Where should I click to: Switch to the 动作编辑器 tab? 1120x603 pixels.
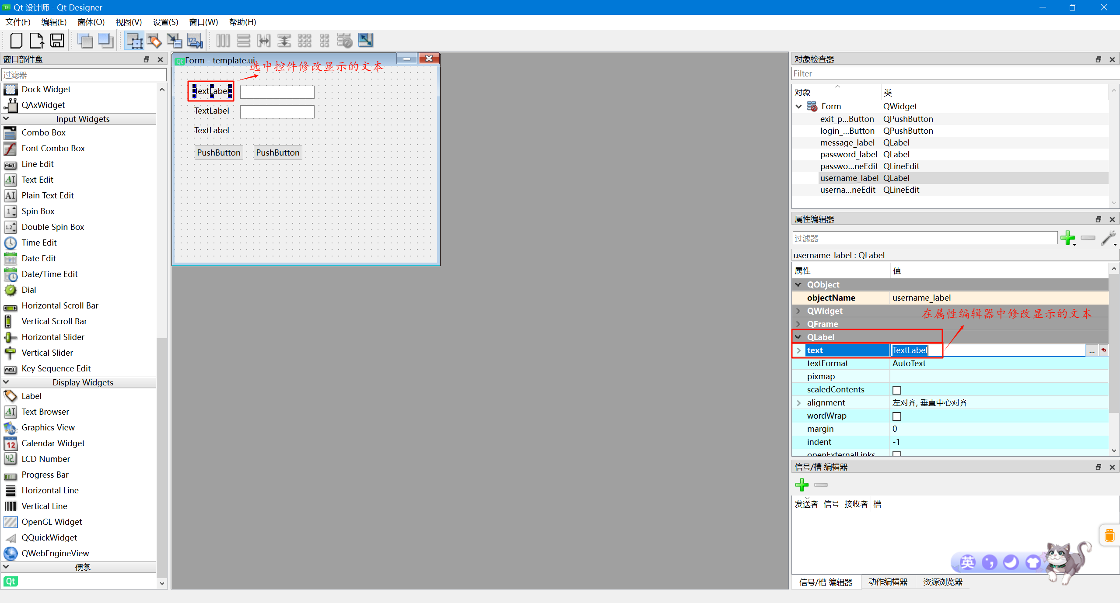tap(888, 582)
